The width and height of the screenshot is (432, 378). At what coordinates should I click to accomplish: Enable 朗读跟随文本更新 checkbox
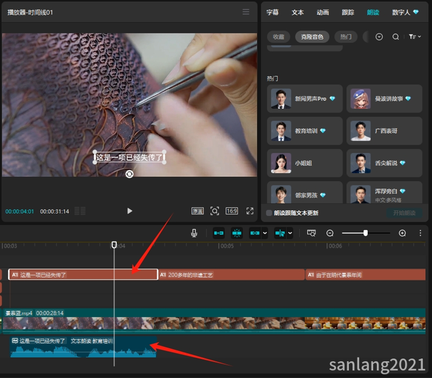[x=269, y=213]
